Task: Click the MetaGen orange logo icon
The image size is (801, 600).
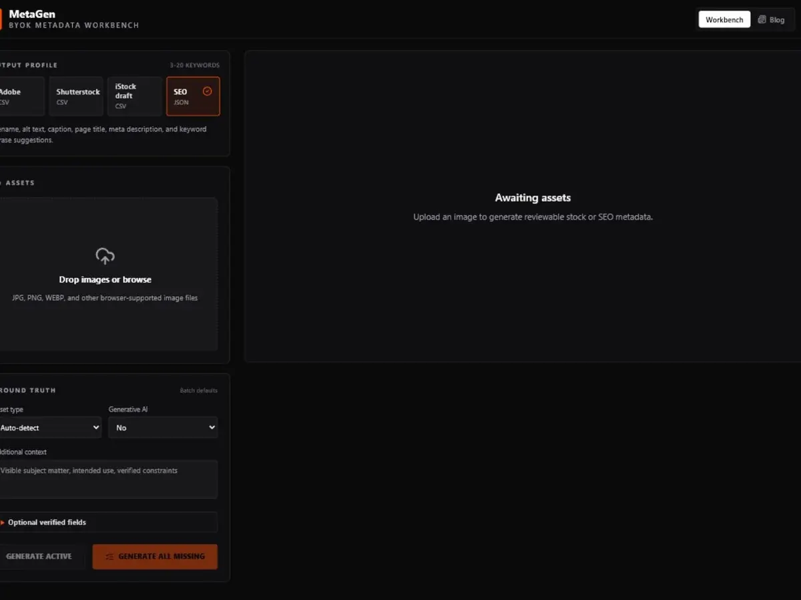Action: (x=1, y=19)
